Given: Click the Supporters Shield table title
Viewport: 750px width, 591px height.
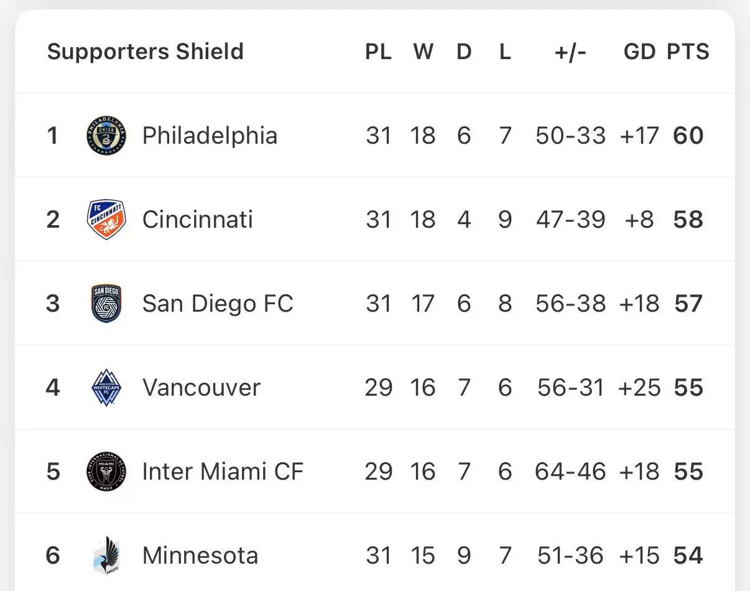Looking at the screenshot, I should tap(145, 52).
